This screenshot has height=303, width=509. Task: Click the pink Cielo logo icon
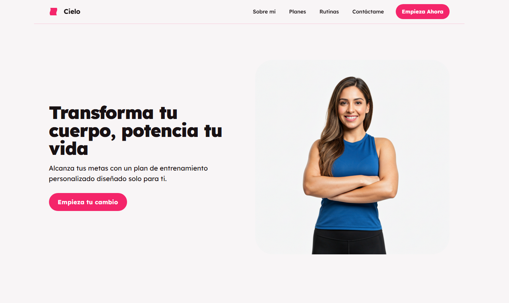[x=53, y=12]
